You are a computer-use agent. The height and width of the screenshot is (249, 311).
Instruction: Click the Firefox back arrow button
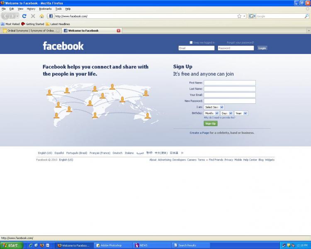click(5, 16)
